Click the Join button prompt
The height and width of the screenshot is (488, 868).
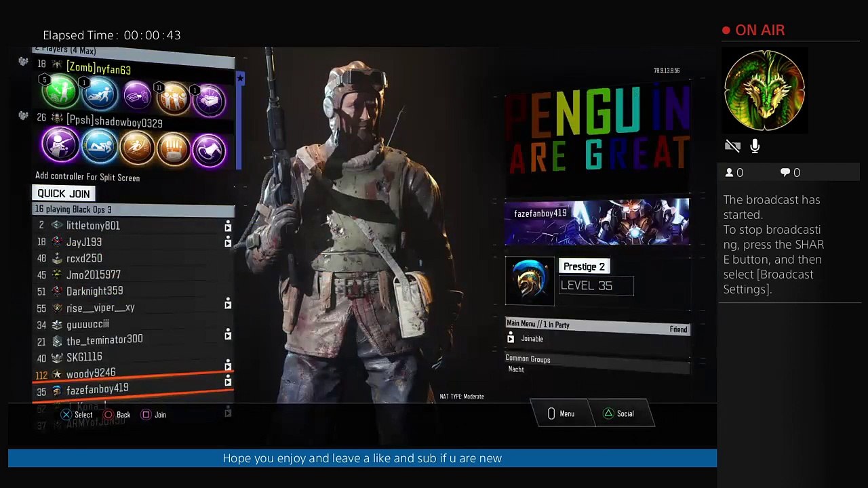[153, 415]
